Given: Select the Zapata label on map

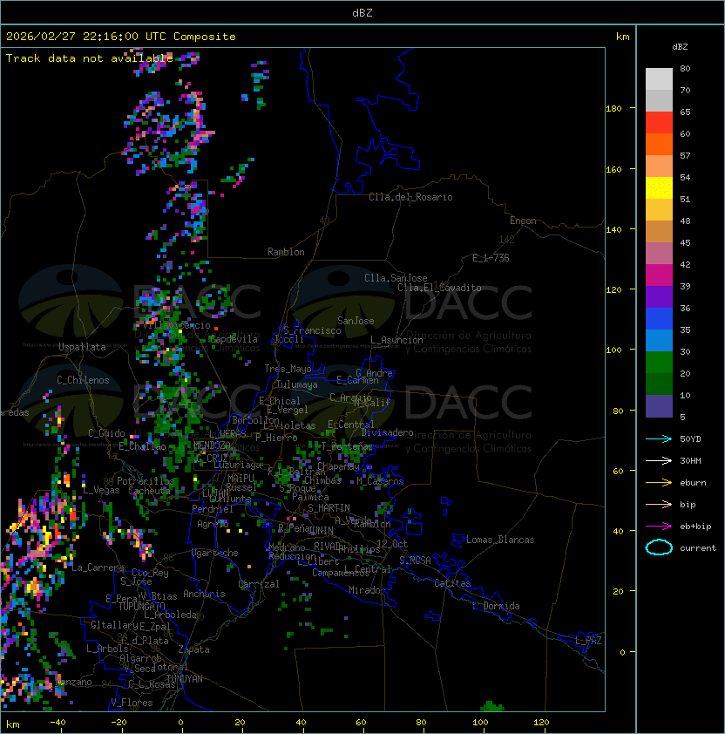Looking at the screenshot, I should coord(193,649).
